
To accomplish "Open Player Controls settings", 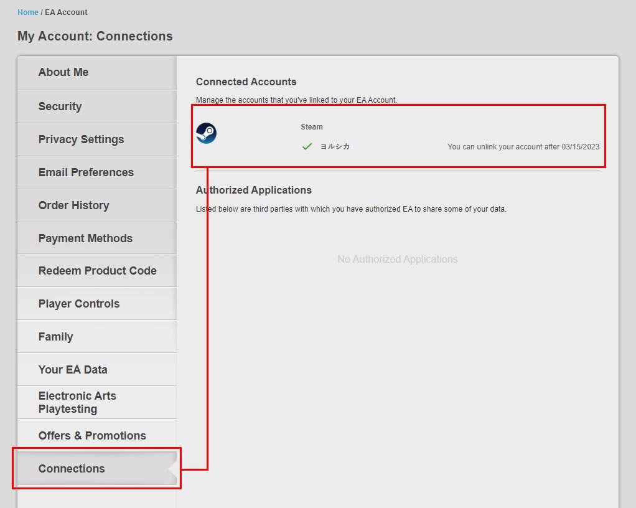I will coord(97,304).
